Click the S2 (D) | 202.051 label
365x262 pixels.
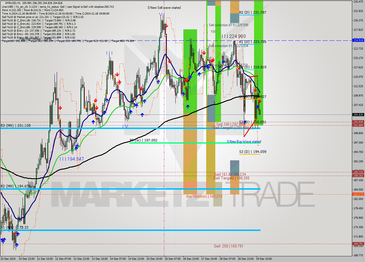coord(253,122)
